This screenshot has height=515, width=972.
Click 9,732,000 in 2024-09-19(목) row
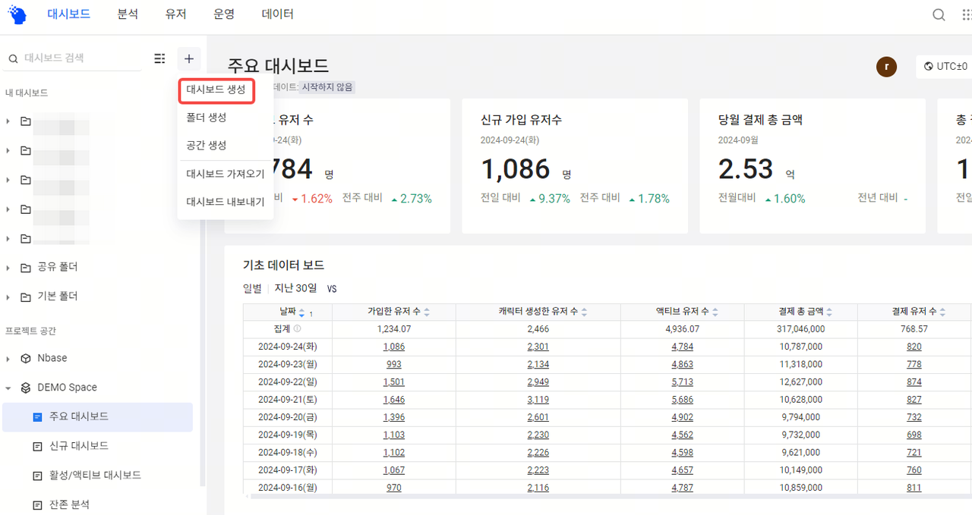800,435
